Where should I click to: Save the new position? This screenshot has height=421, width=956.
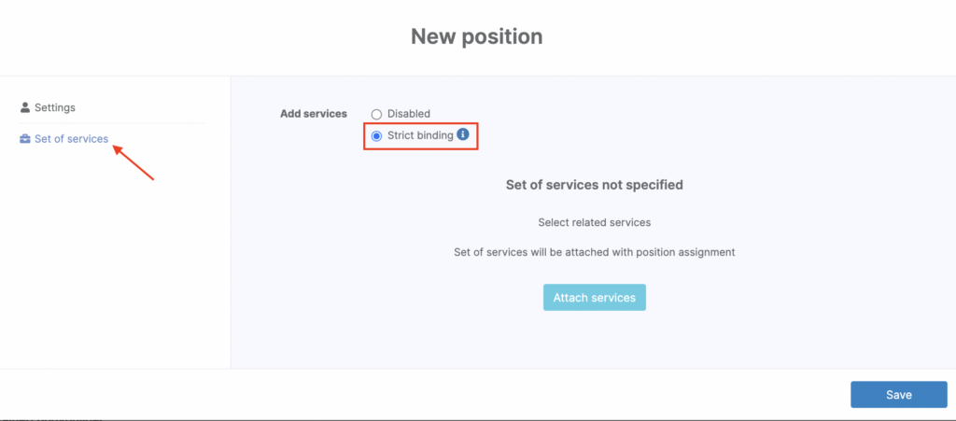click(898, 395)
